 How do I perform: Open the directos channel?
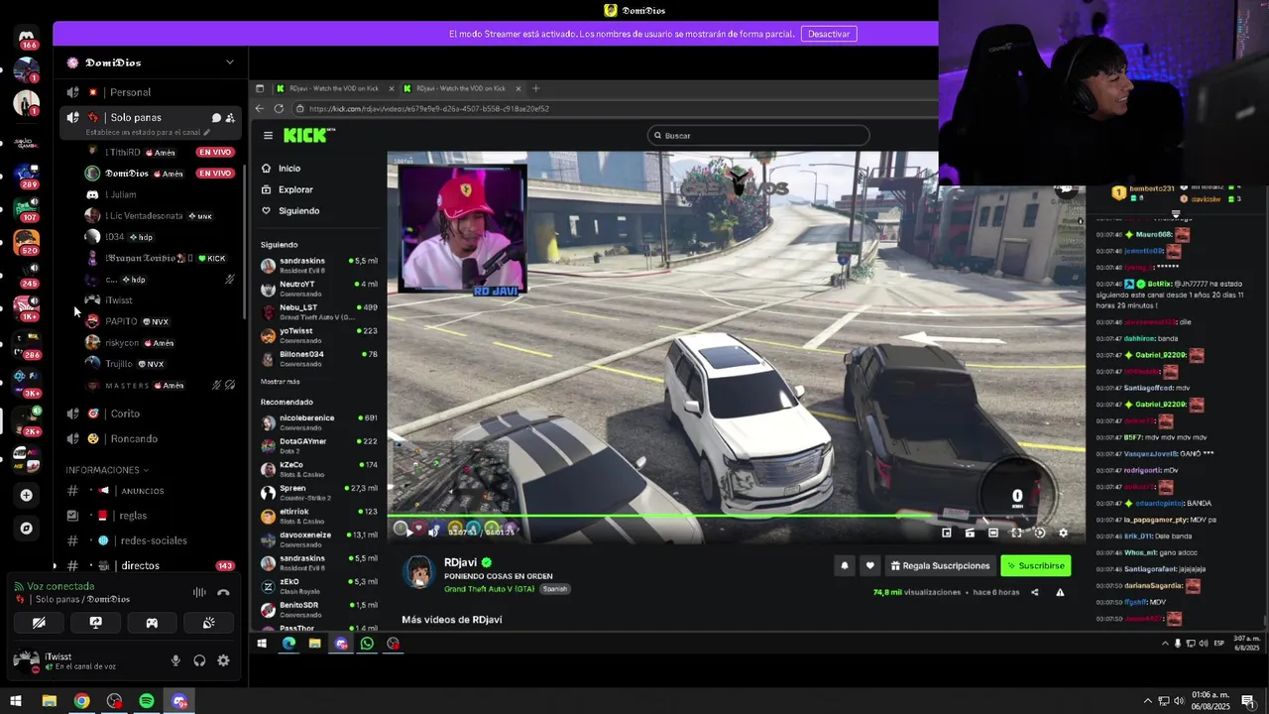(151, 565)
